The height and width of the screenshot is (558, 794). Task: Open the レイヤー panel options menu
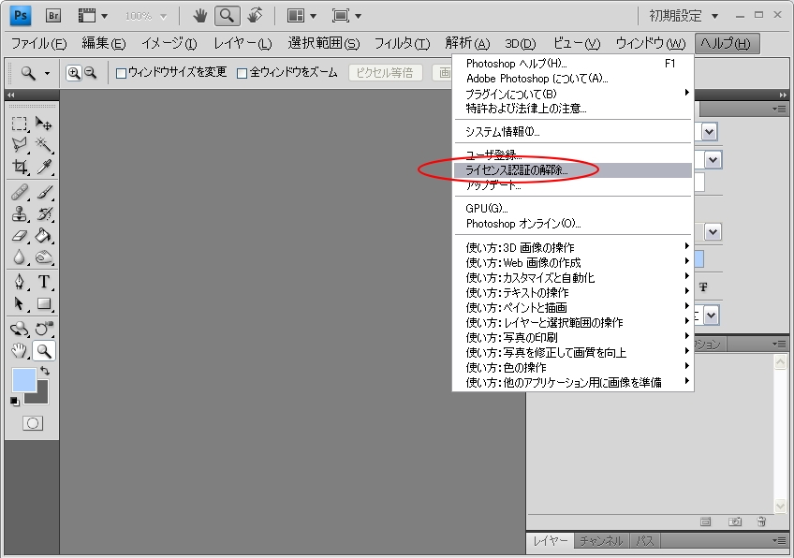click(x=780, y=541)
